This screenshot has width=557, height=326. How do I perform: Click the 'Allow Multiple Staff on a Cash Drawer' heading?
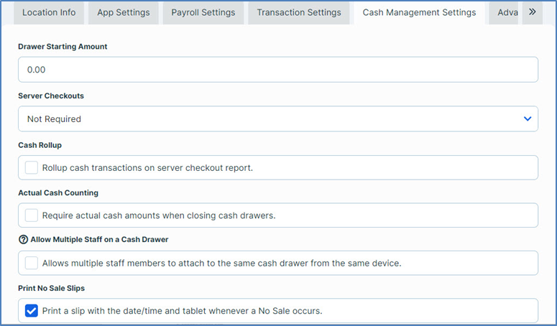pyautogui.click(x=99, y=239)
